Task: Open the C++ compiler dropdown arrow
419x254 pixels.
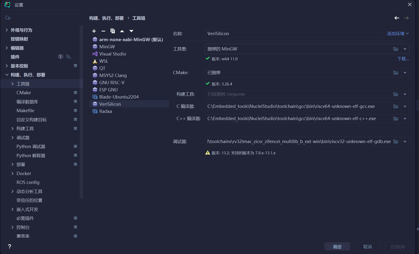Action: tap(405, 119)
